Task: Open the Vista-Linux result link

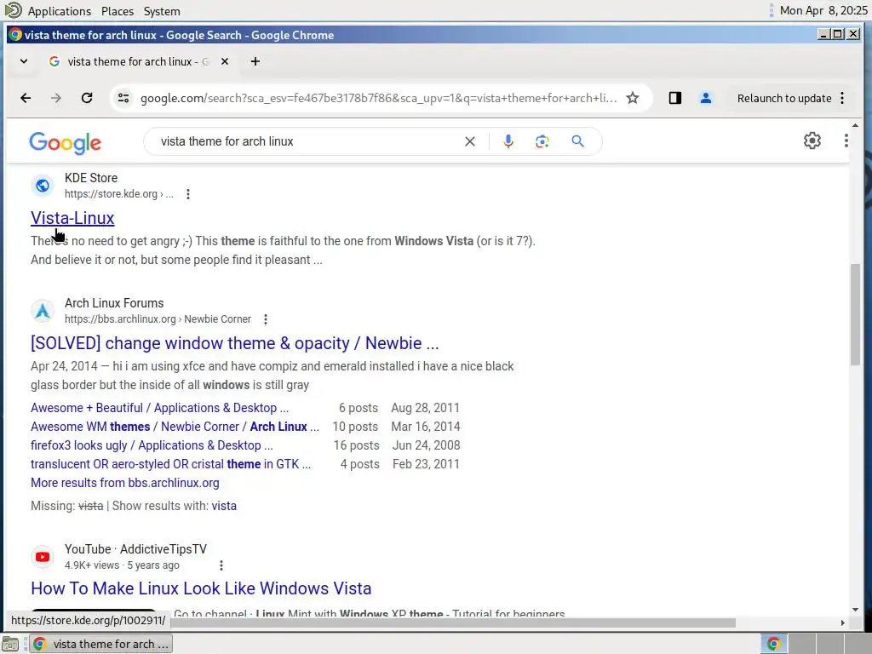Action: point(72,218)
